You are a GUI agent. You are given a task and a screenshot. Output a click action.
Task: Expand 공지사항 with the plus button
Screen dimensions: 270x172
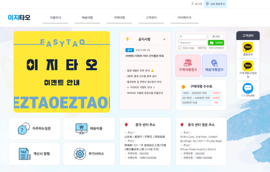(x=164, y=39)
